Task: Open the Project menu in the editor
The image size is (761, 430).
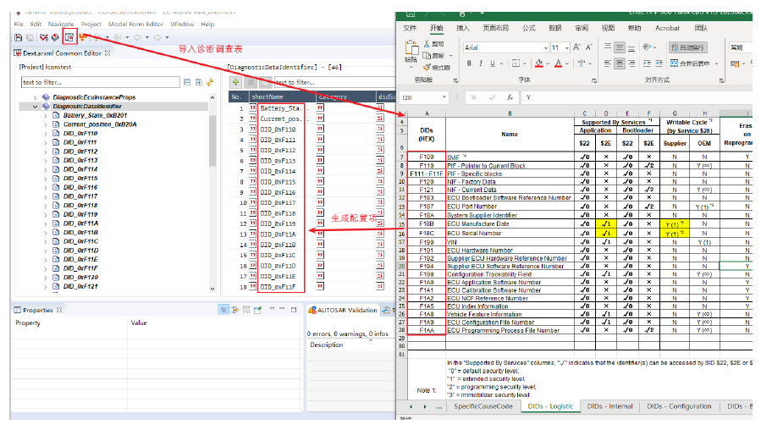Action: (91, 24)
